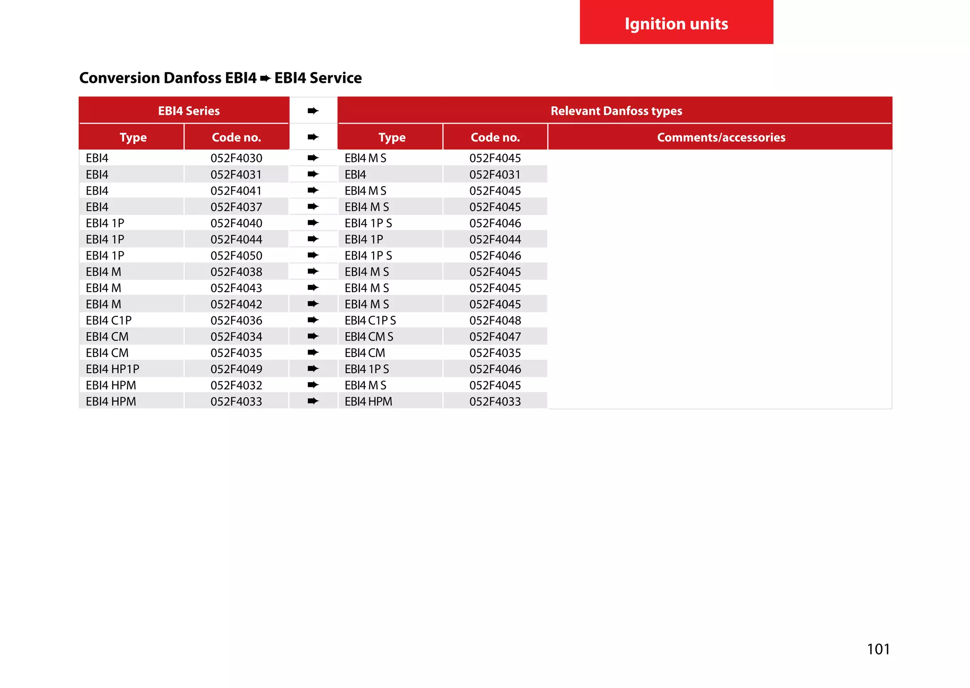The height and width of the screenshot is (688, 970).
Task: Click the EBI4 C1P S type cell
Action: (370, 321)
